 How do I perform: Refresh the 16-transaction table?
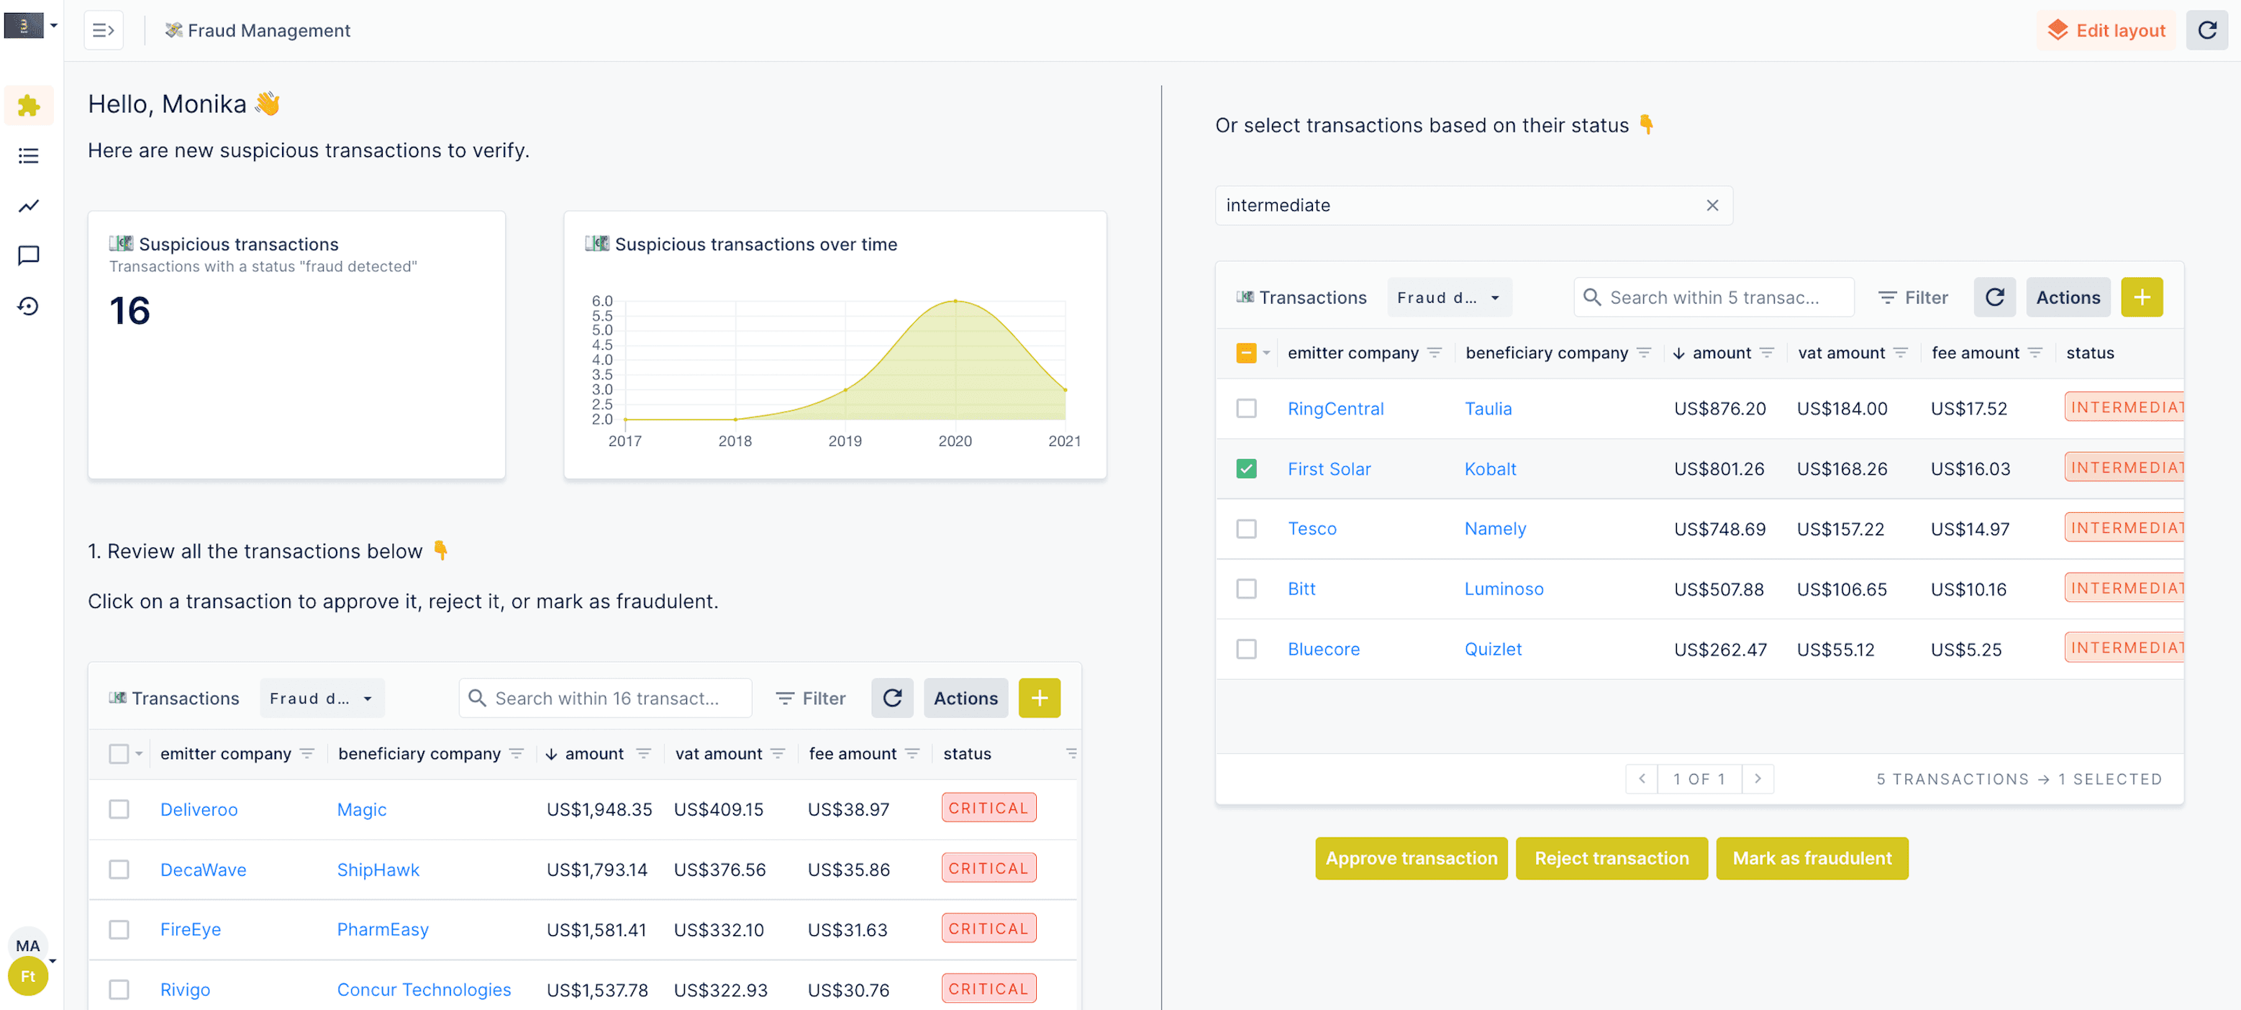(x=893, y=698)
